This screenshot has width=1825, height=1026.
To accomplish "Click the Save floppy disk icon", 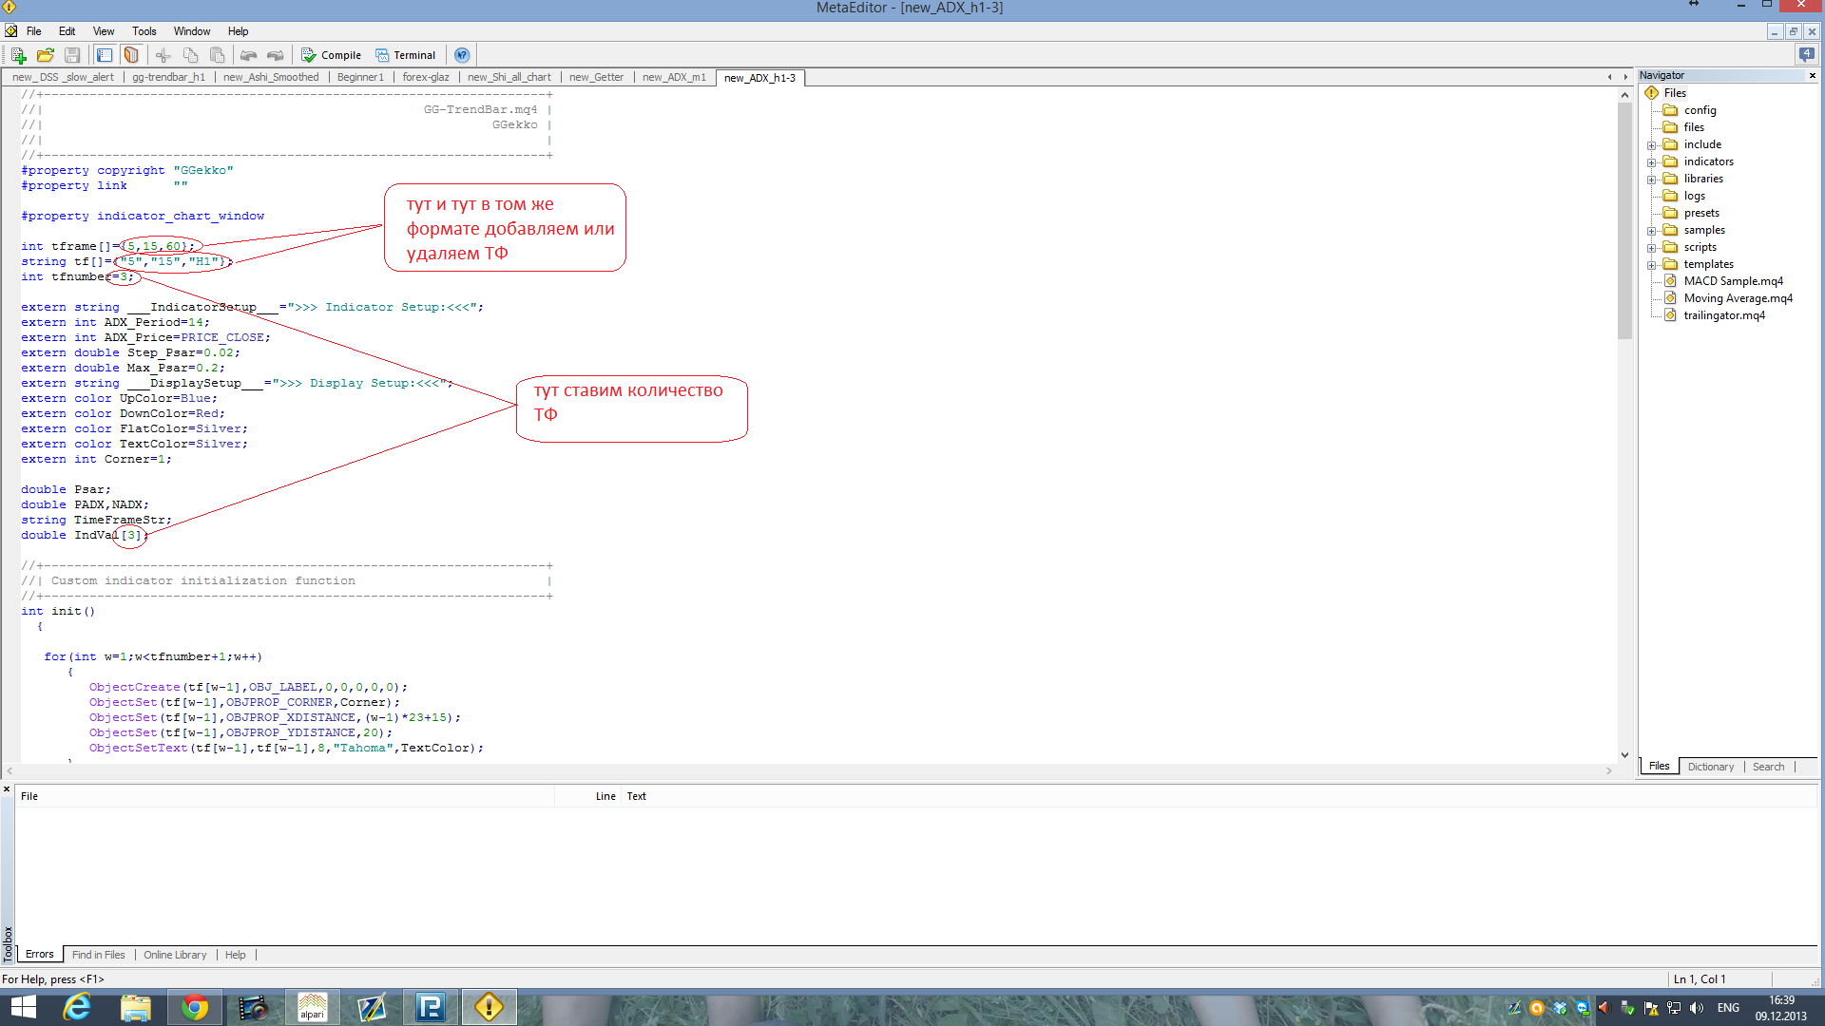I will 72,55.
